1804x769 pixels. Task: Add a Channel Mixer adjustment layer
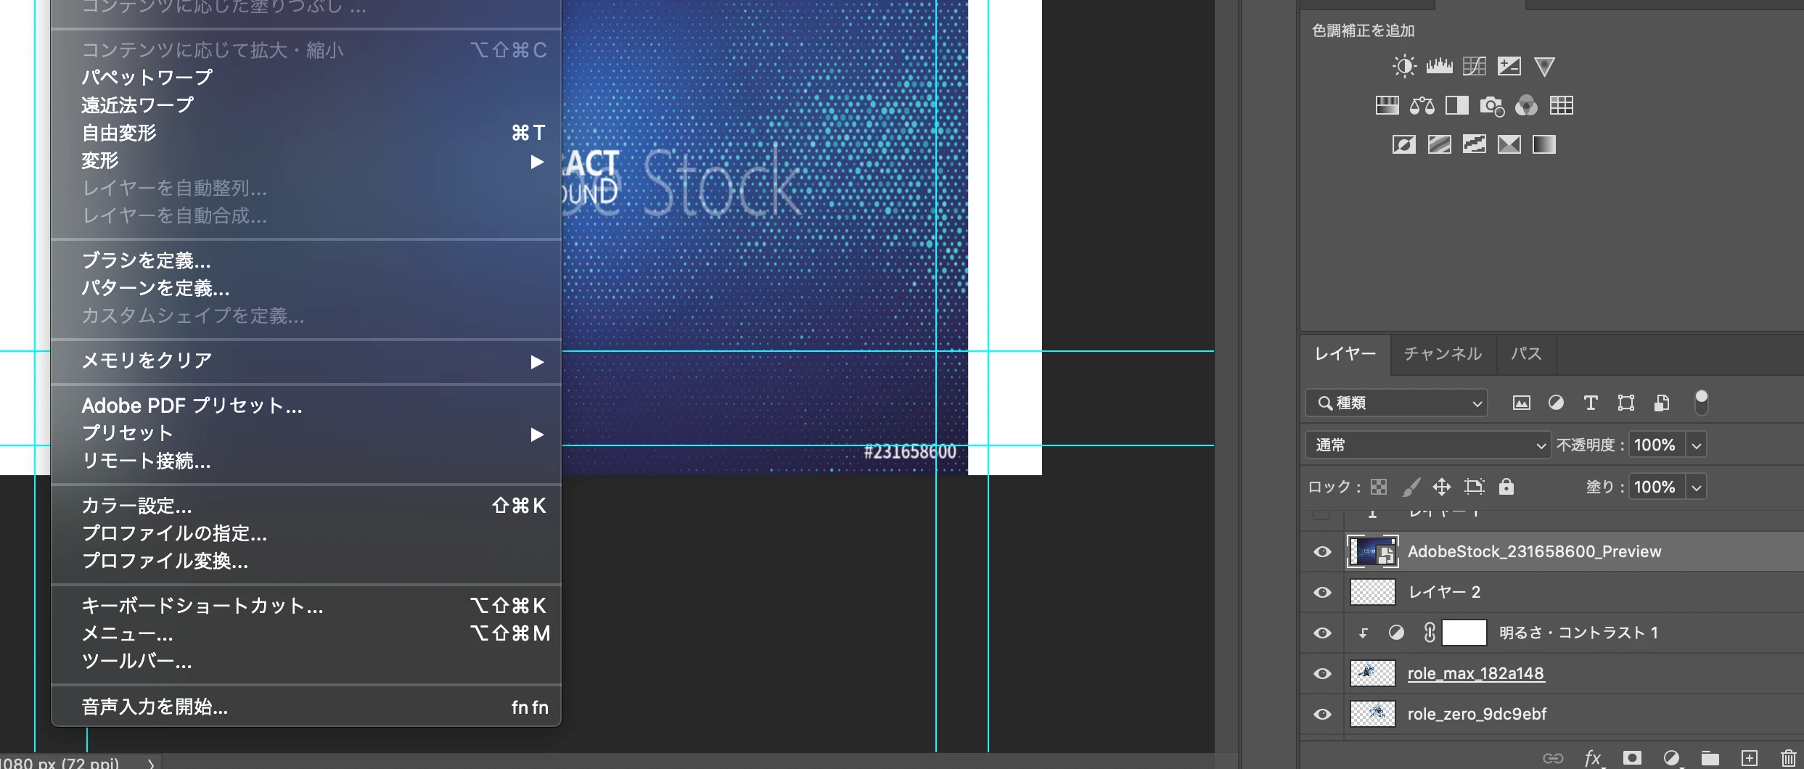[x=1526, y=106]
